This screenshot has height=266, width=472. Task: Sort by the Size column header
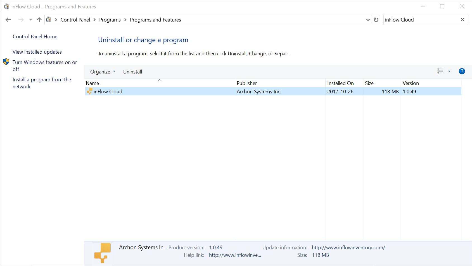(x=382, y=83)
